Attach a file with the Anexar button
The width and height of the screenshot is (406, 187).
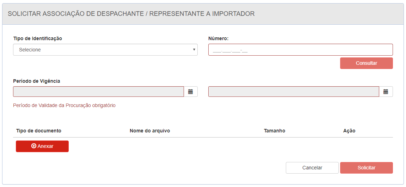click(x=42, y=146)
